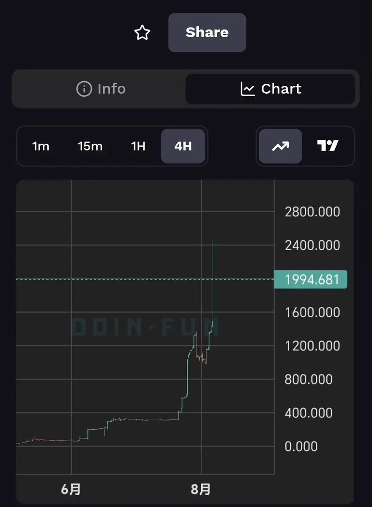Set chart interval to 1m

41,146
